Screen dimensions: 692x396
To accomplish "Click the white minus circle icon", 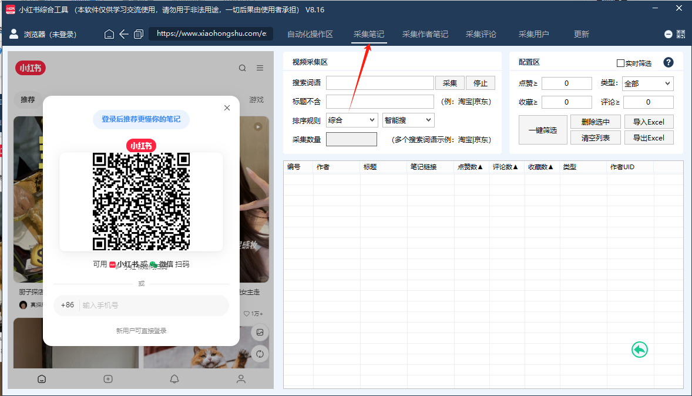I will [x=668, y=35].
